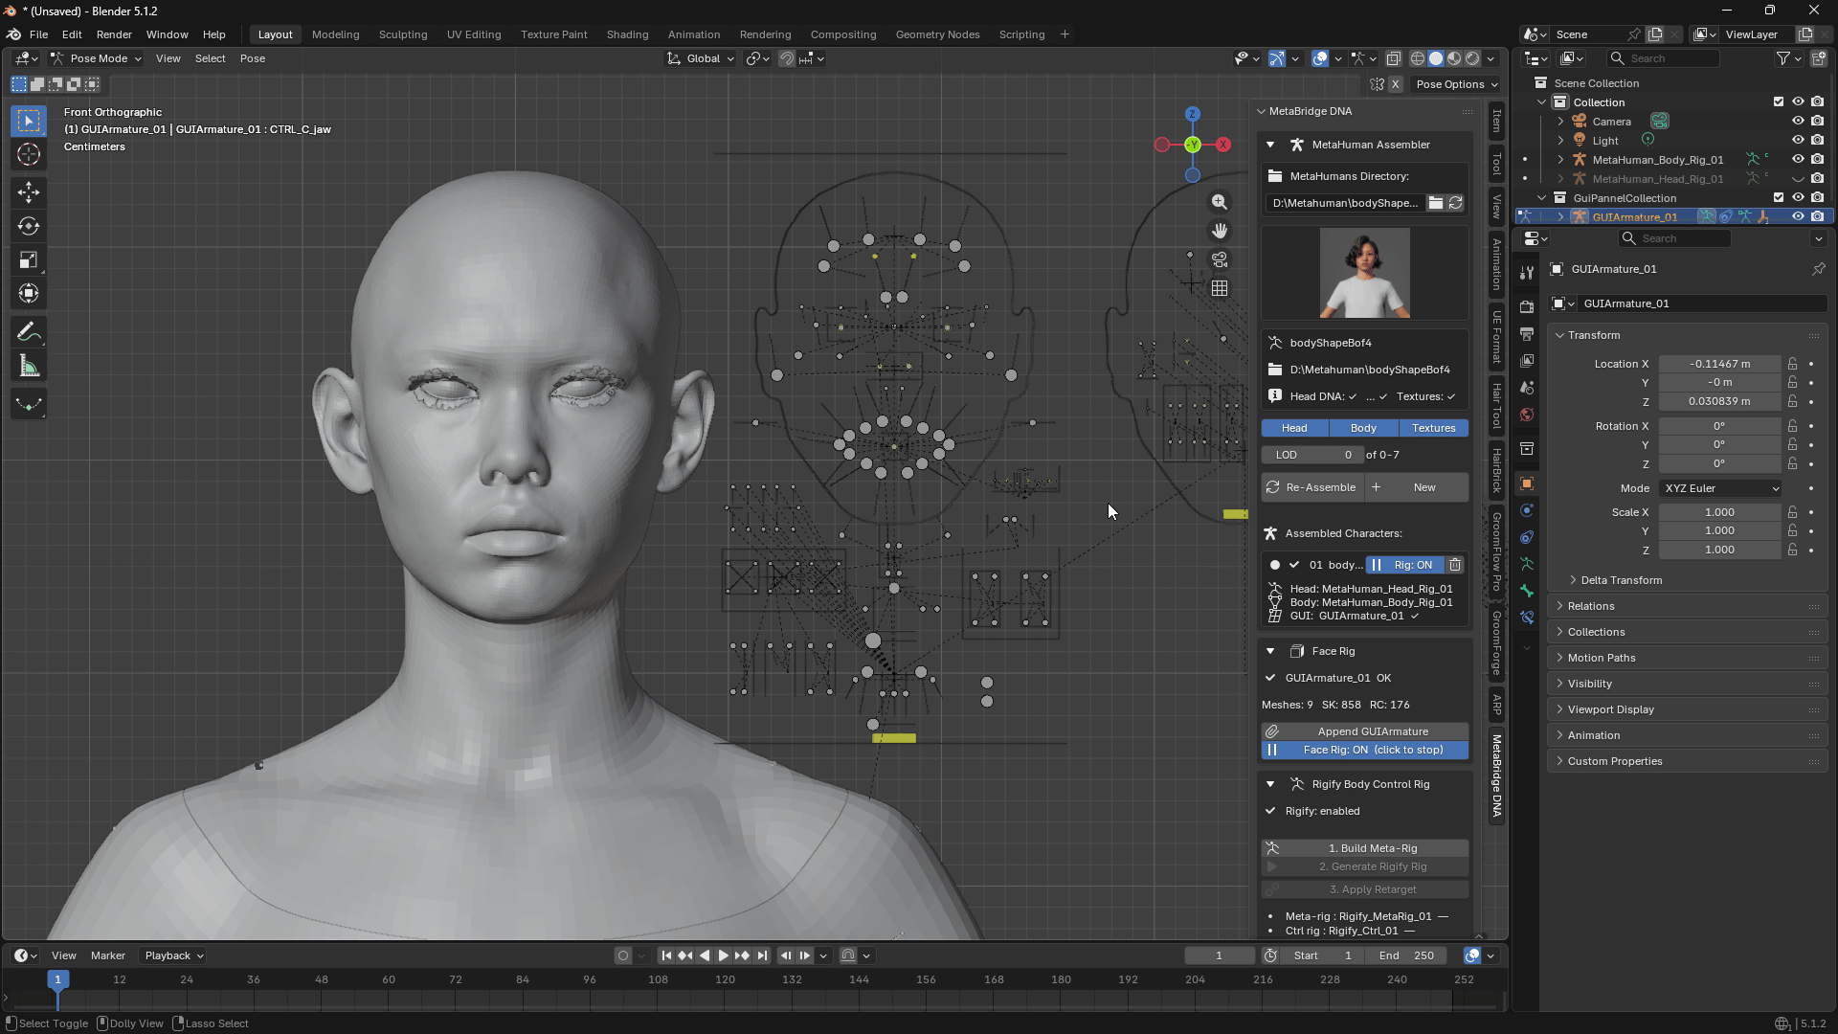Viewport: 1838px width, 1034px height.
Task: Open the outliner filter funnel
Action: click(1782, 58)
